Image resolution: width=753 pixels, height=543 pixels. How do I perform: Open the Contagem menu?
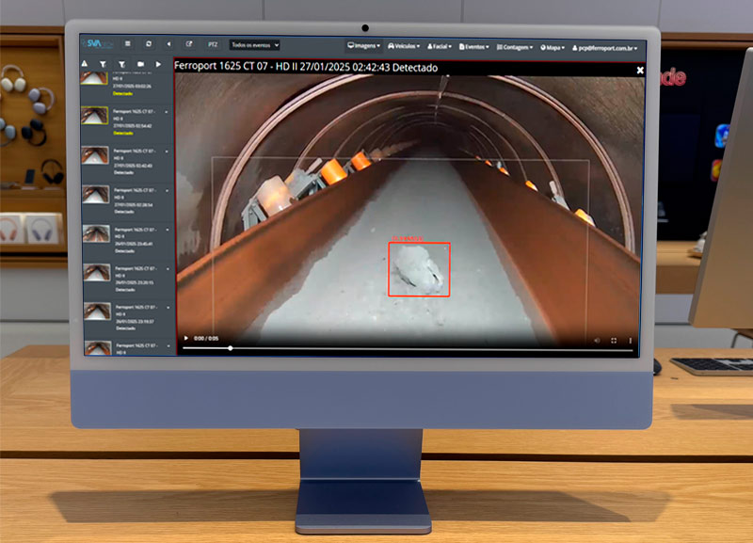pyautogui.click(x=514, y=46)
